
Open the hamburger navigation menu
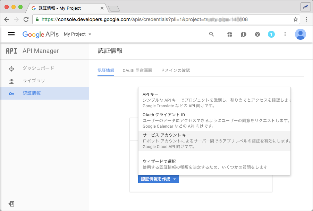pyautogui.click(x=11, y=34)
